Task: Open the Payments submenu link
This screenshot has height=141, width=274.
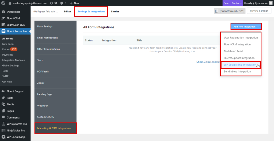Action: coord(7,55)
